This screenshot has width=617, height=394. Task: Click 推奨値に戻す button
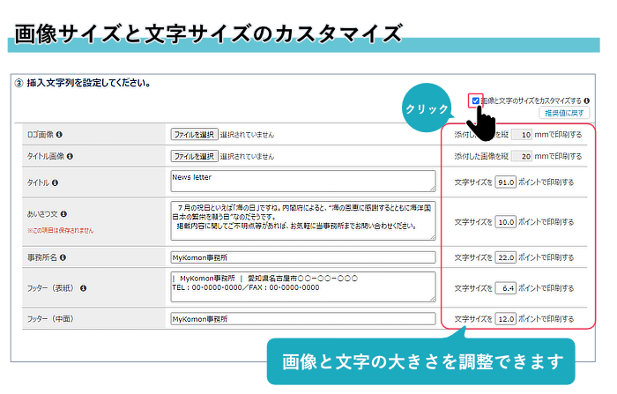click(564, 114)
